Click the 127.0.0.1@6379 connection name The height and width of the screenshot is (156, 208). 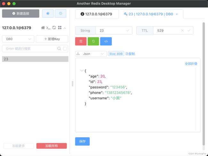(17, 28)
